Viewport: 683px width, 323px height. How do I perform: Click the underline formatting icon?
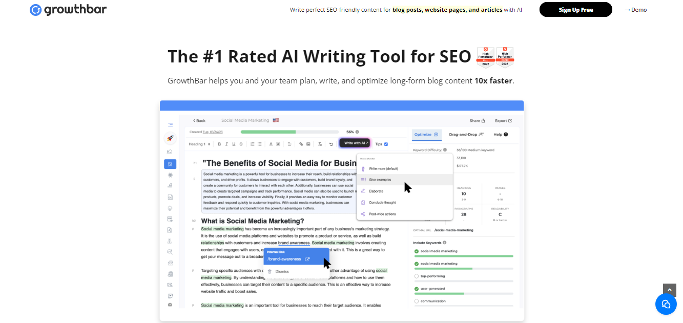(x=234, y=144)
